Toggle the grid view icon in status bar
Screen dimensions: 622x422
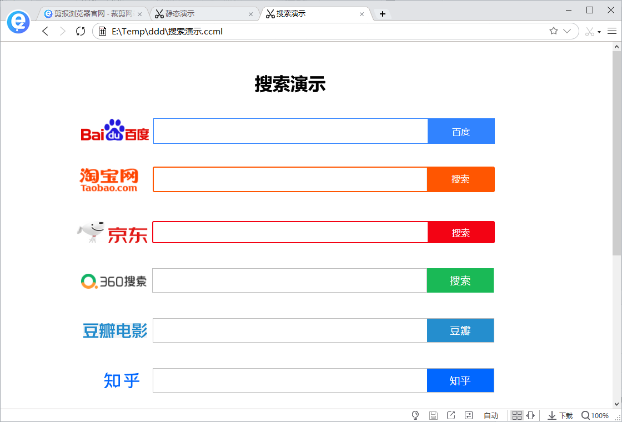click(x=517, y=416)
